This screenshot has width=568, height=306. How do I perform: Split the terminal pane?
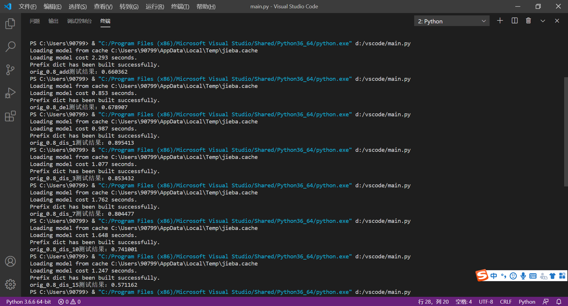(x=515, y=21)
